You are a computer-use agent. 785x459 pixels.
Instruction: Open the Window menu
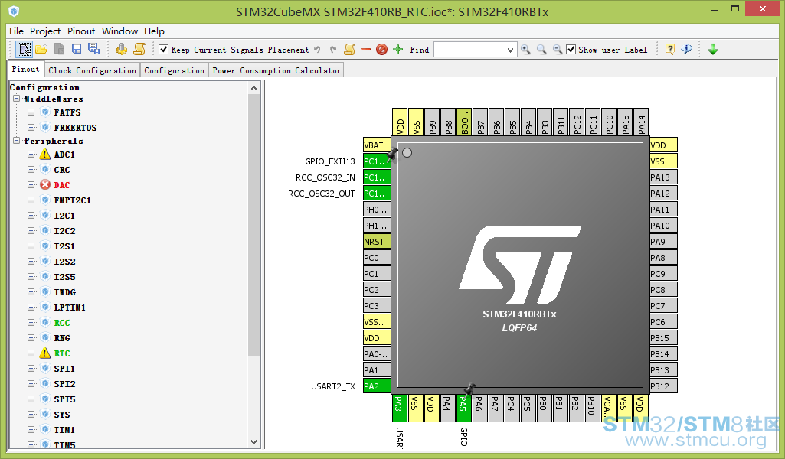[x=119, y=31]
